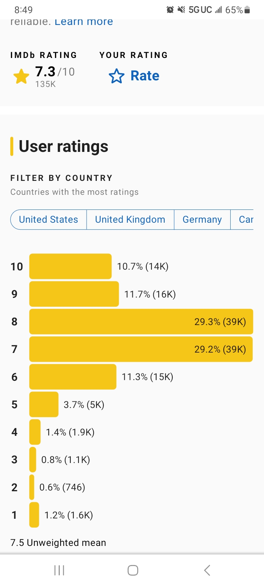Tap the 7.5 Unweighted mean text
The height and width of the screenshot is (587, 264).
(x=58, y=543)
